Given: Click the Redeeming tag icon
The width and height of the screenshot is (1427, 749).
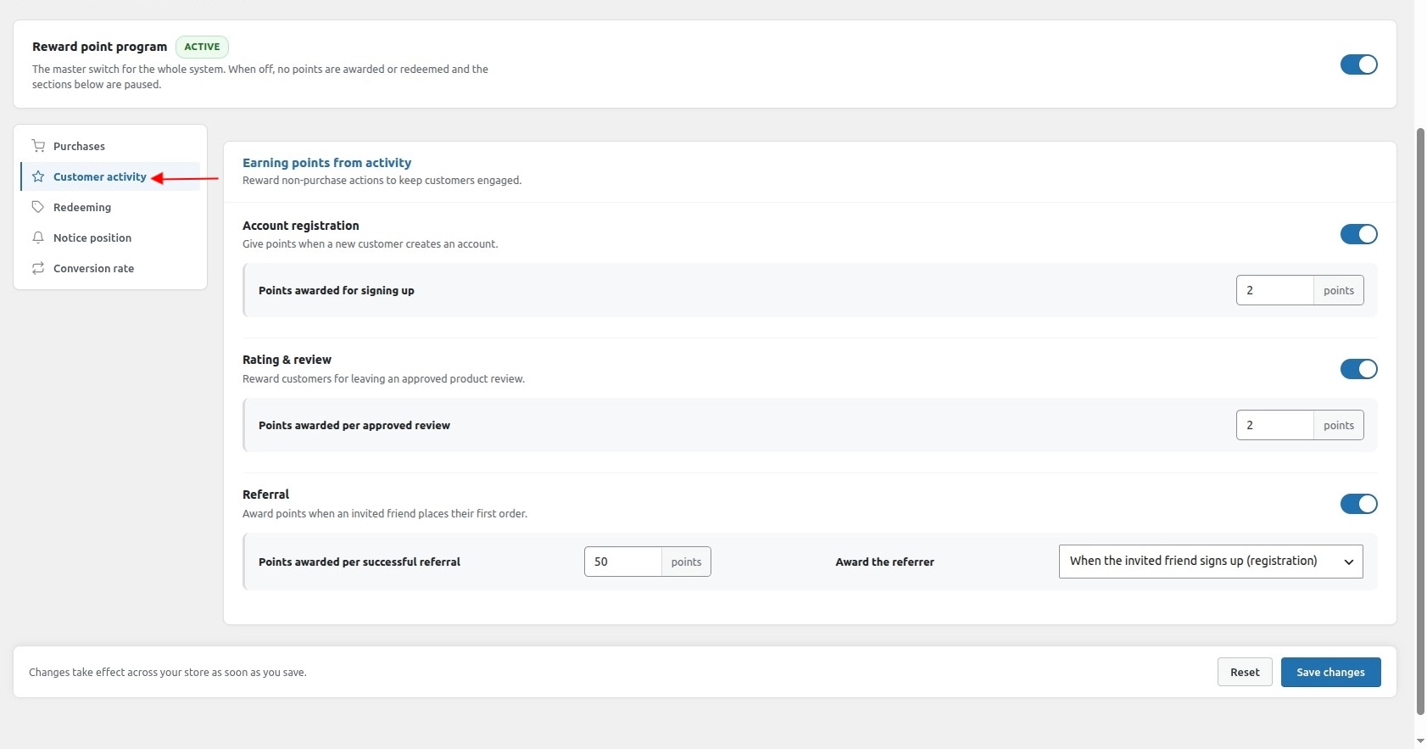Looking at the screenshot, I should pyautogui.click(x=38, y=207).
